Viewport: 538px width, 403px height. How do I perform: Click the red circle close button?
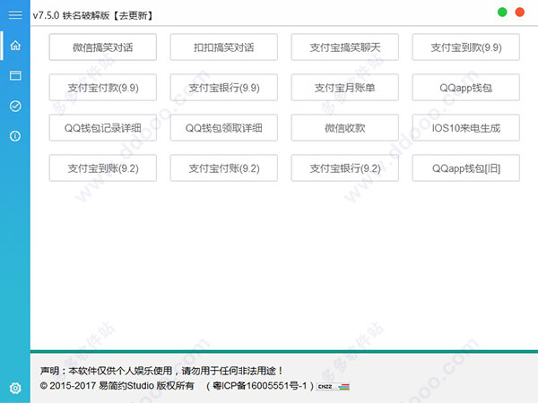coord(520,12)
